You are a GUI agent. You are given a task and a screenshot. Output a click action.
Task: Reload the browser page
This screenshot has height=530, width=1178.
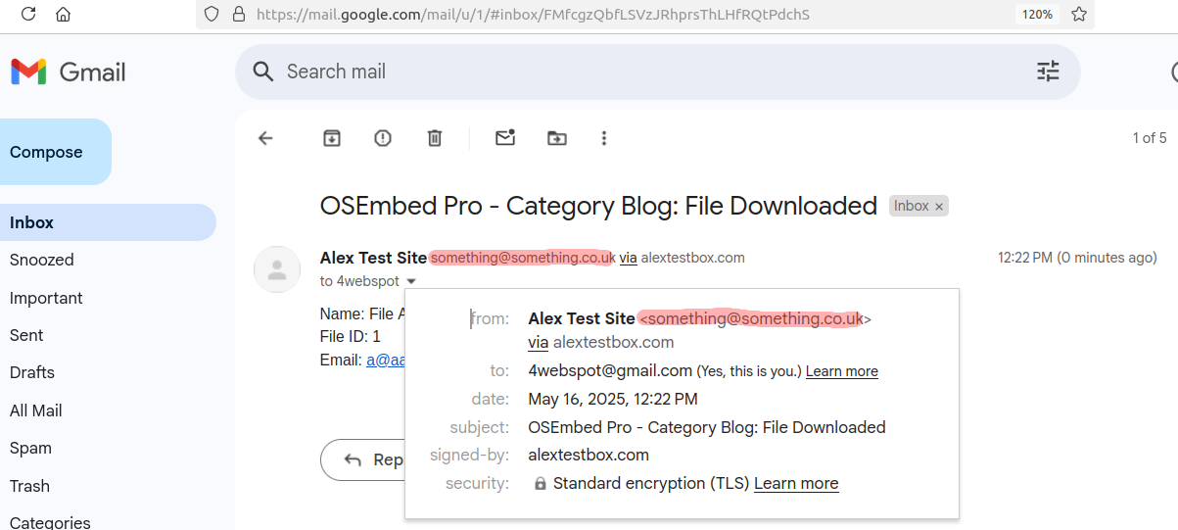pyautogui.click(x=28, y=14)
